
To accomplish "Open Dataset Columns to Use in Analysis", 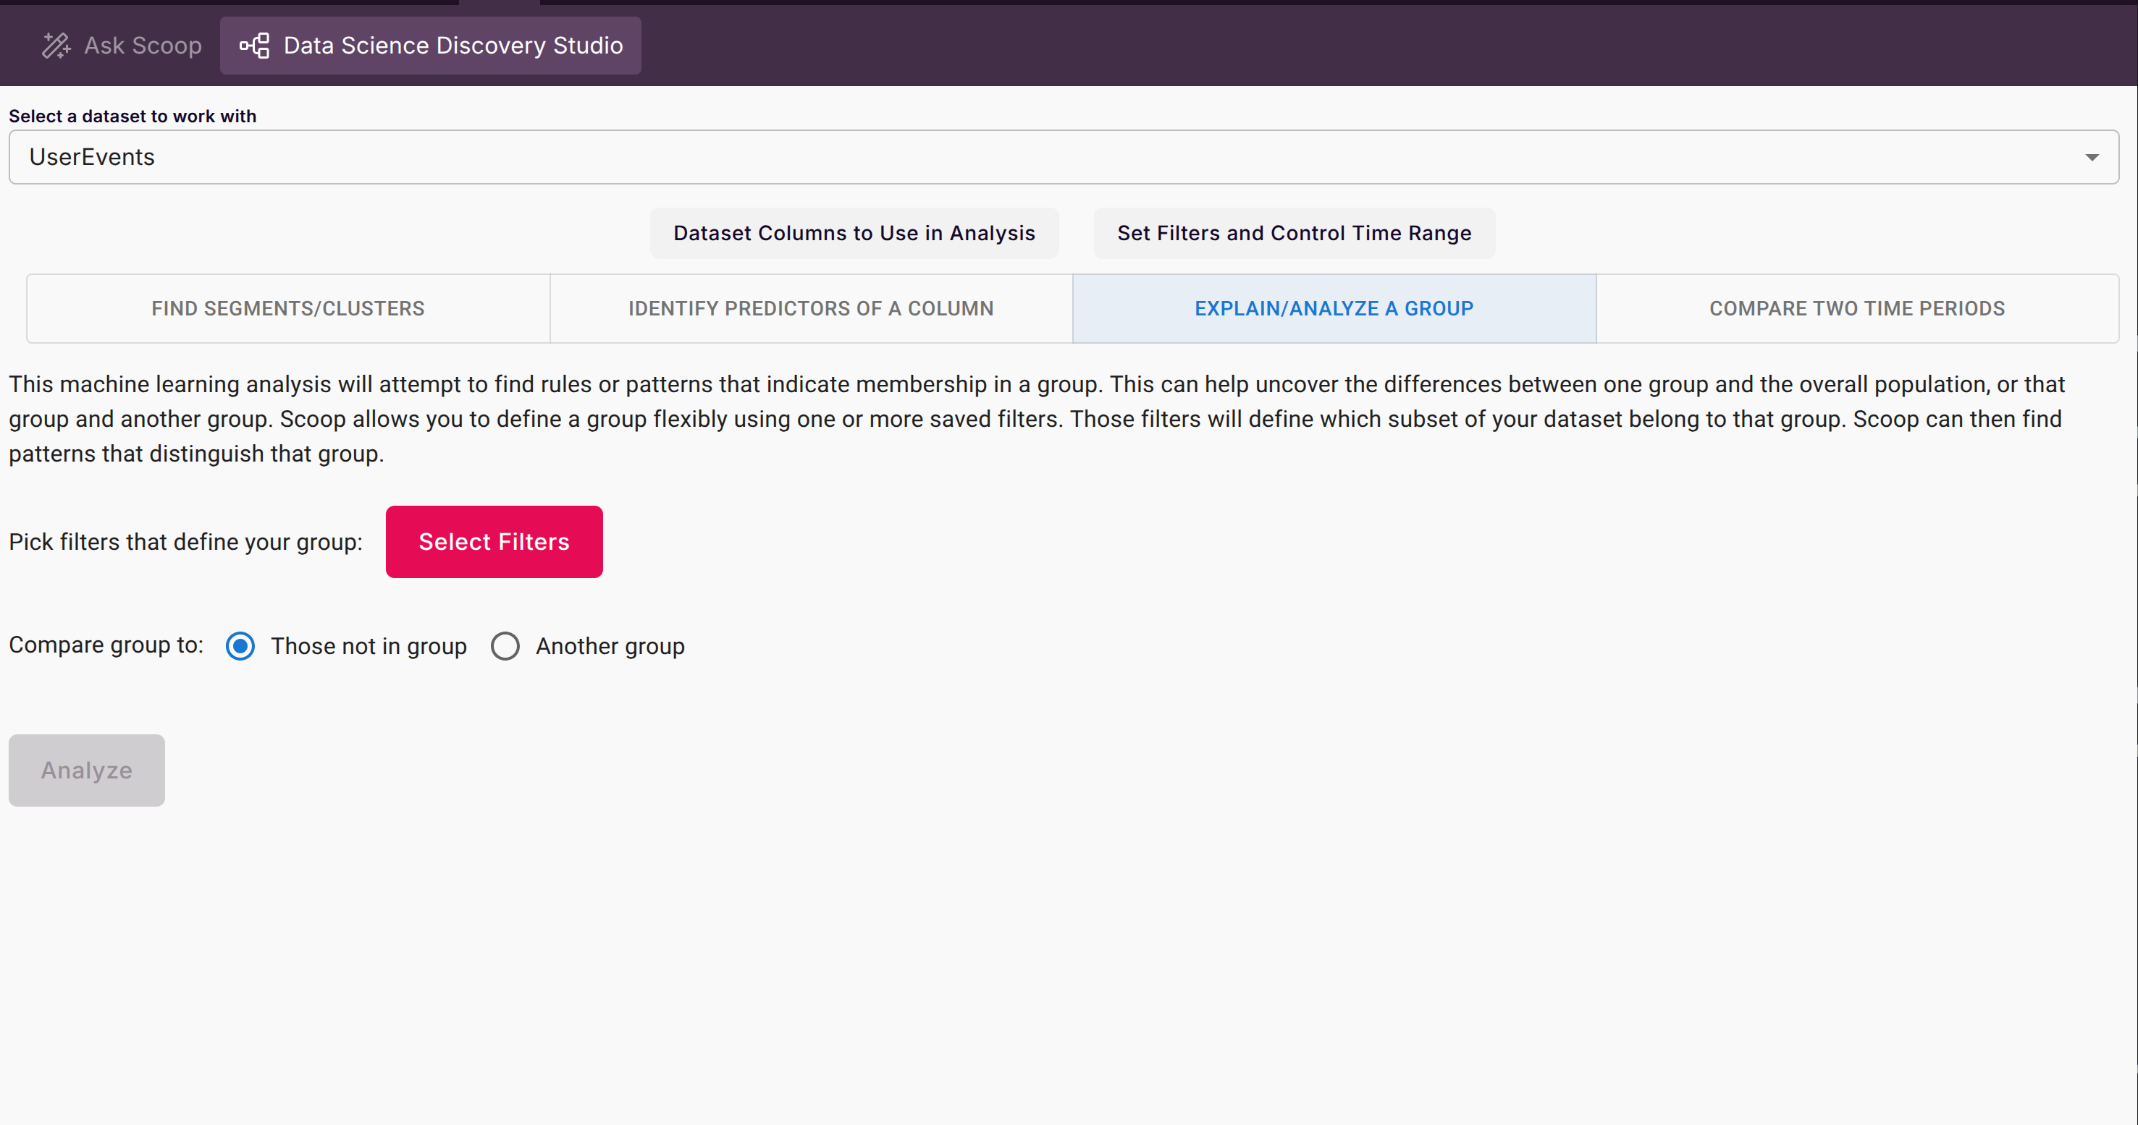I will pos(854,233).
